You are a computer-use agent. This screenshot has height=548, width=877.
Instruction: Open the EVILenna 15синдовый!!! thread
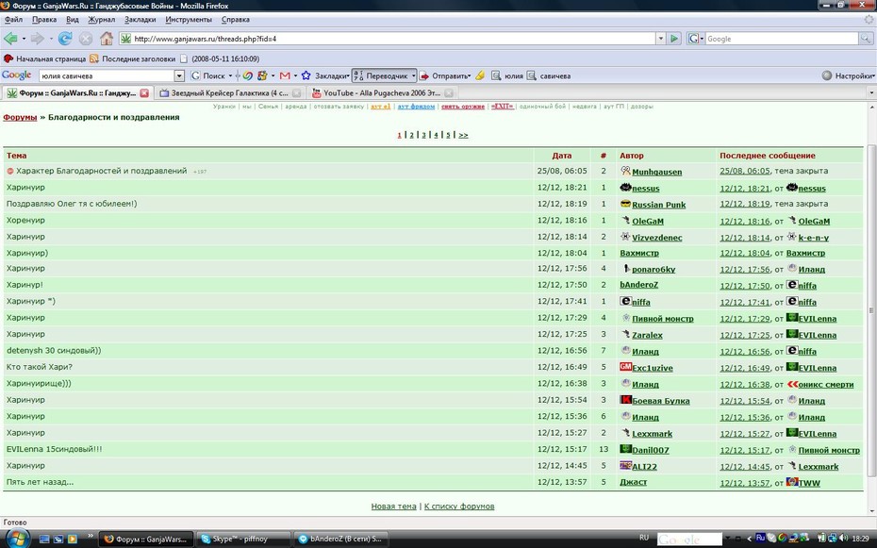55,449
